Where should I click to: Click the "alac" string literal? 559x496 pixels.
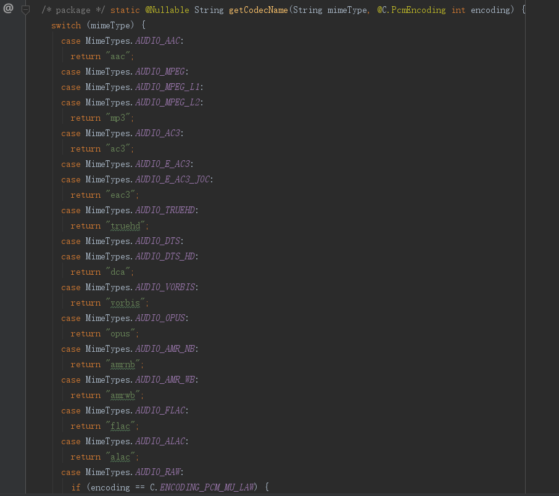click(x=120, y=457)
